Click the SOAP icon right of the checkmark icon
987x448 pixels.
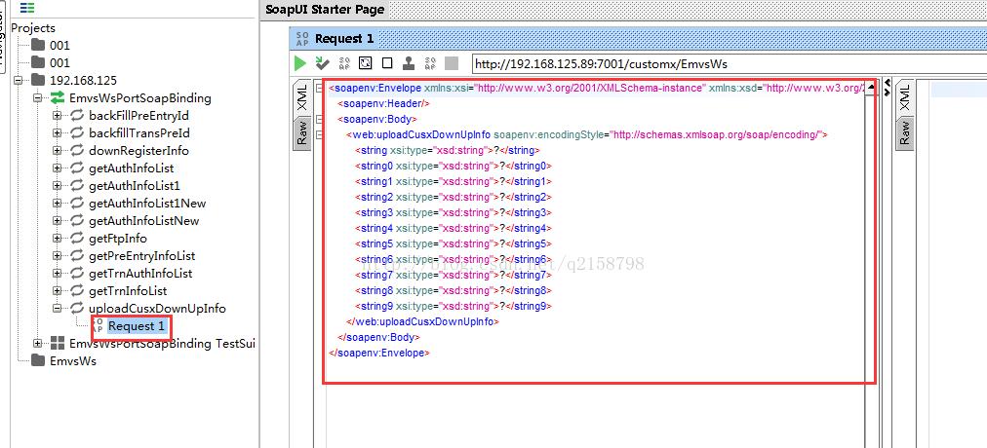(344, 63)
